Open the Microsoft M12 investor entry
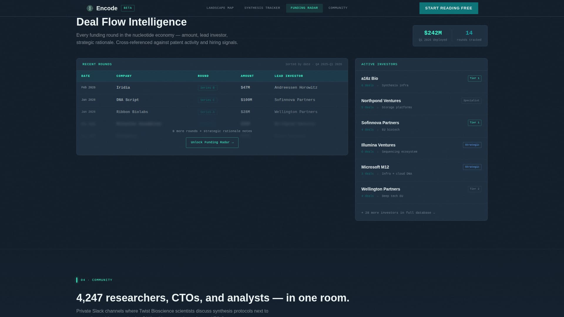 coord(421,170)
